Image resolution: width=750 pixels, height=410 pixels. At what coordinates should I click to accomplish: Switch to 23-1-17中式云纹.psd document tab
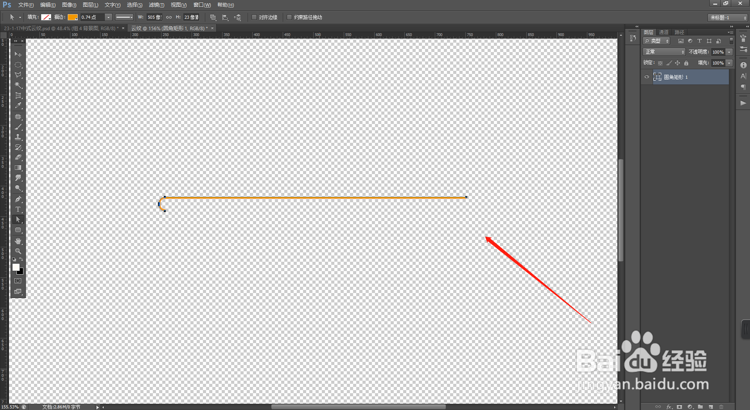click(x=61, y=28)
